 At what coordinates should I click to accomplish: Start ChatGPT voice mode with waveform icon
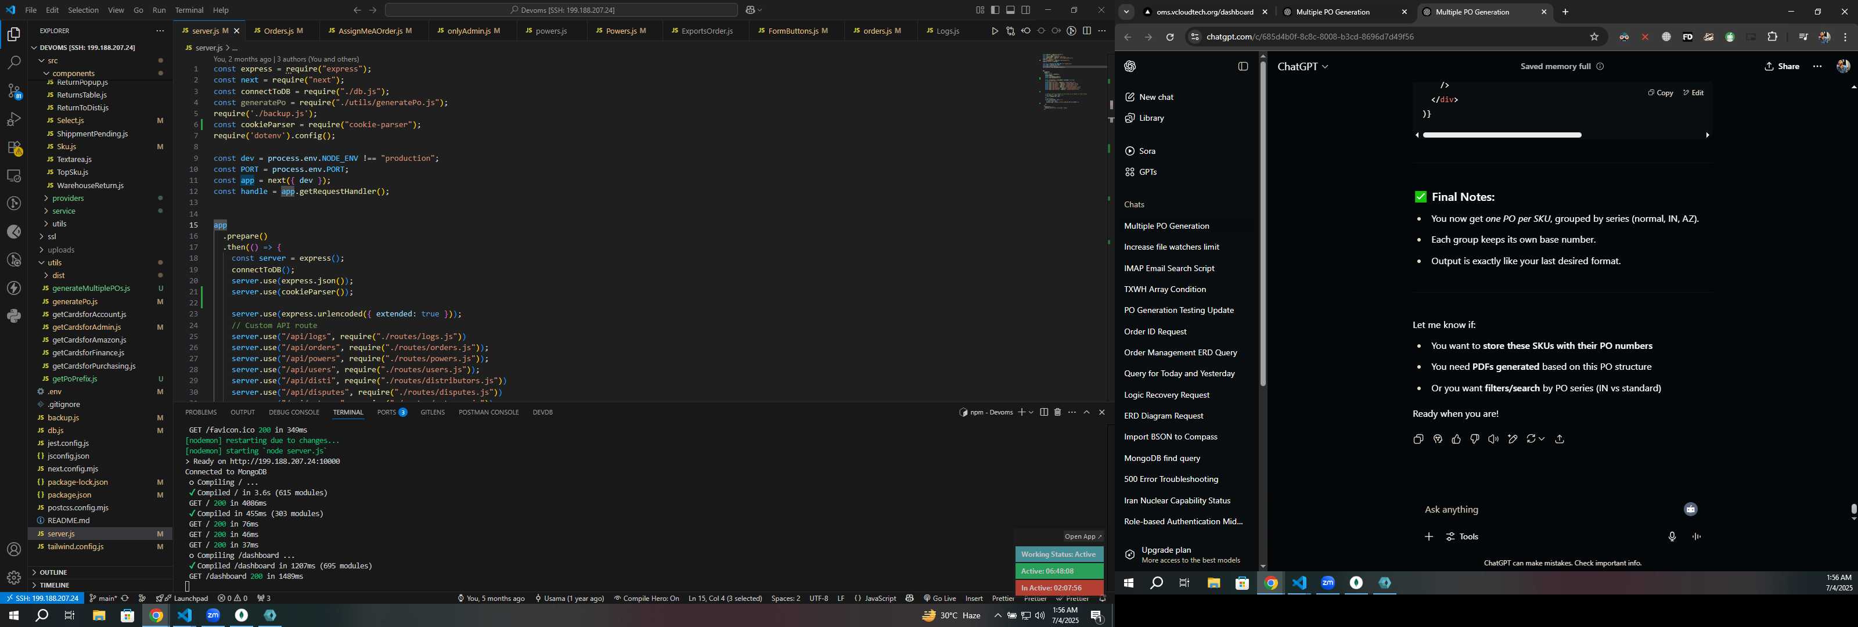[1697, 536]
